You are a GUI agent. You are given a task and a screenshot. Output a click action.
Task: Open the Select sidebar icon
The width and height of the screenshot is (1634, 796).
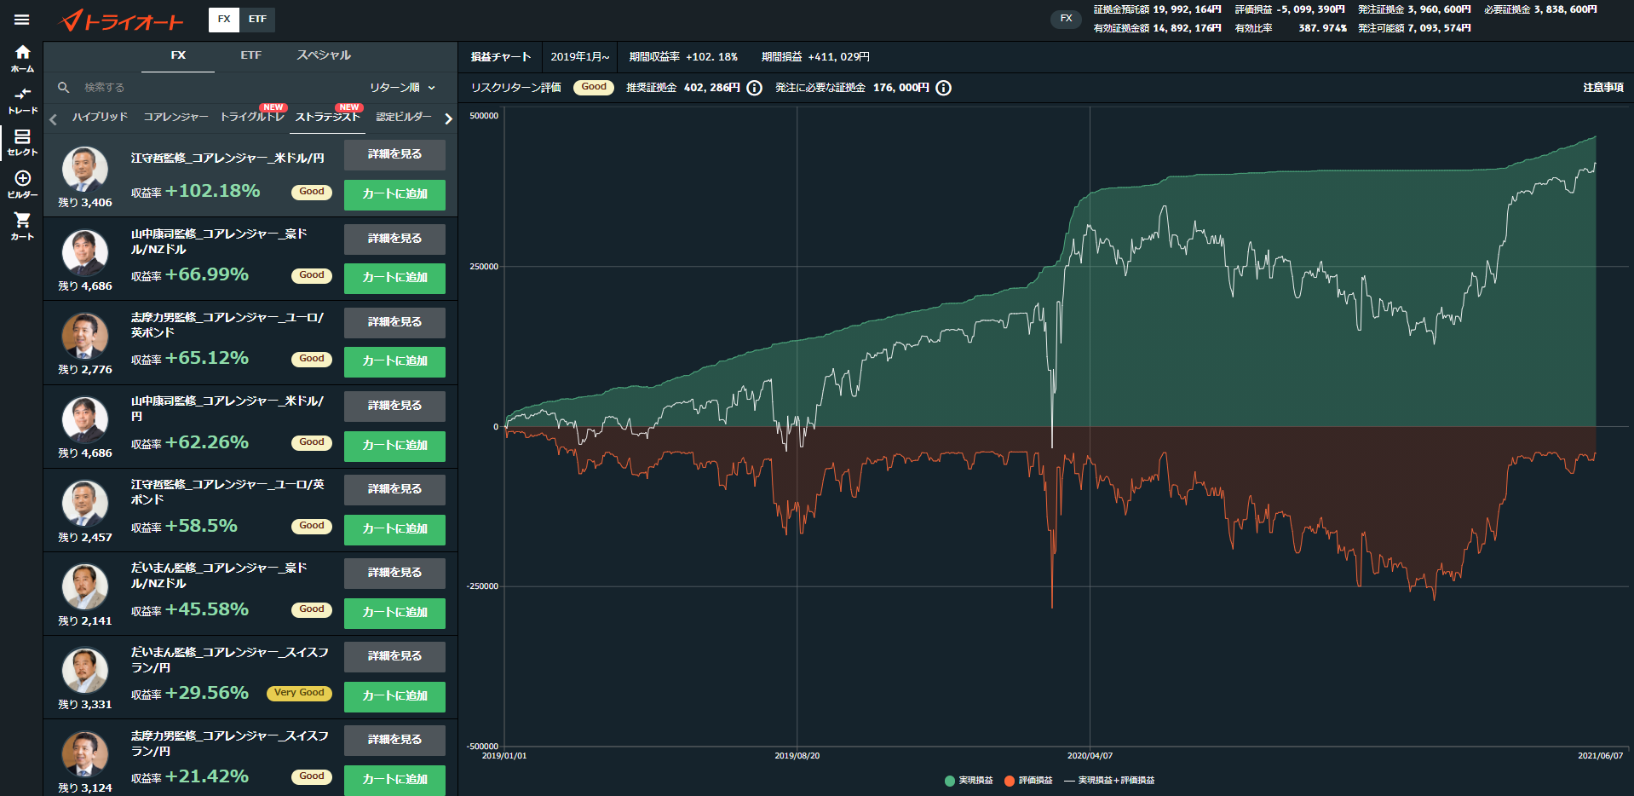(22, 142)
